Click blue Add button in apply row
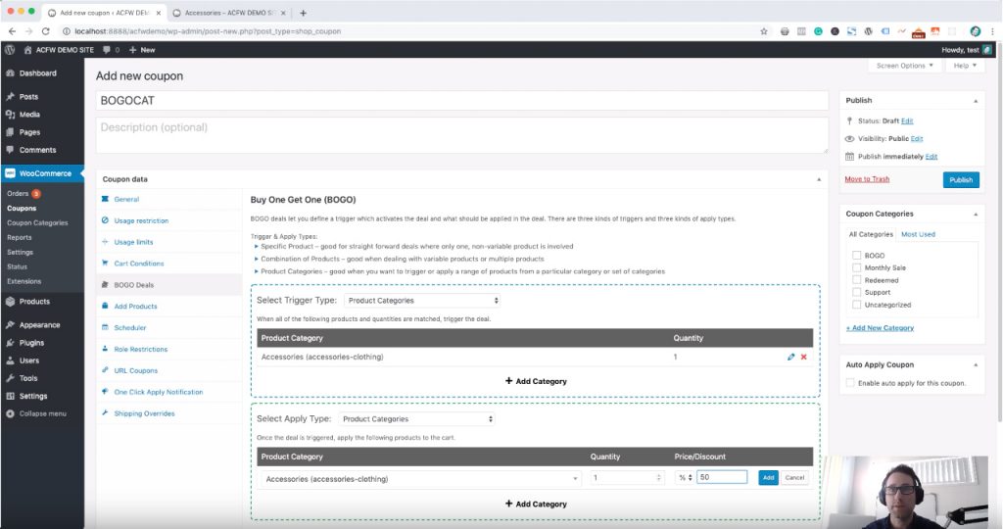 [x=768, y=478]
